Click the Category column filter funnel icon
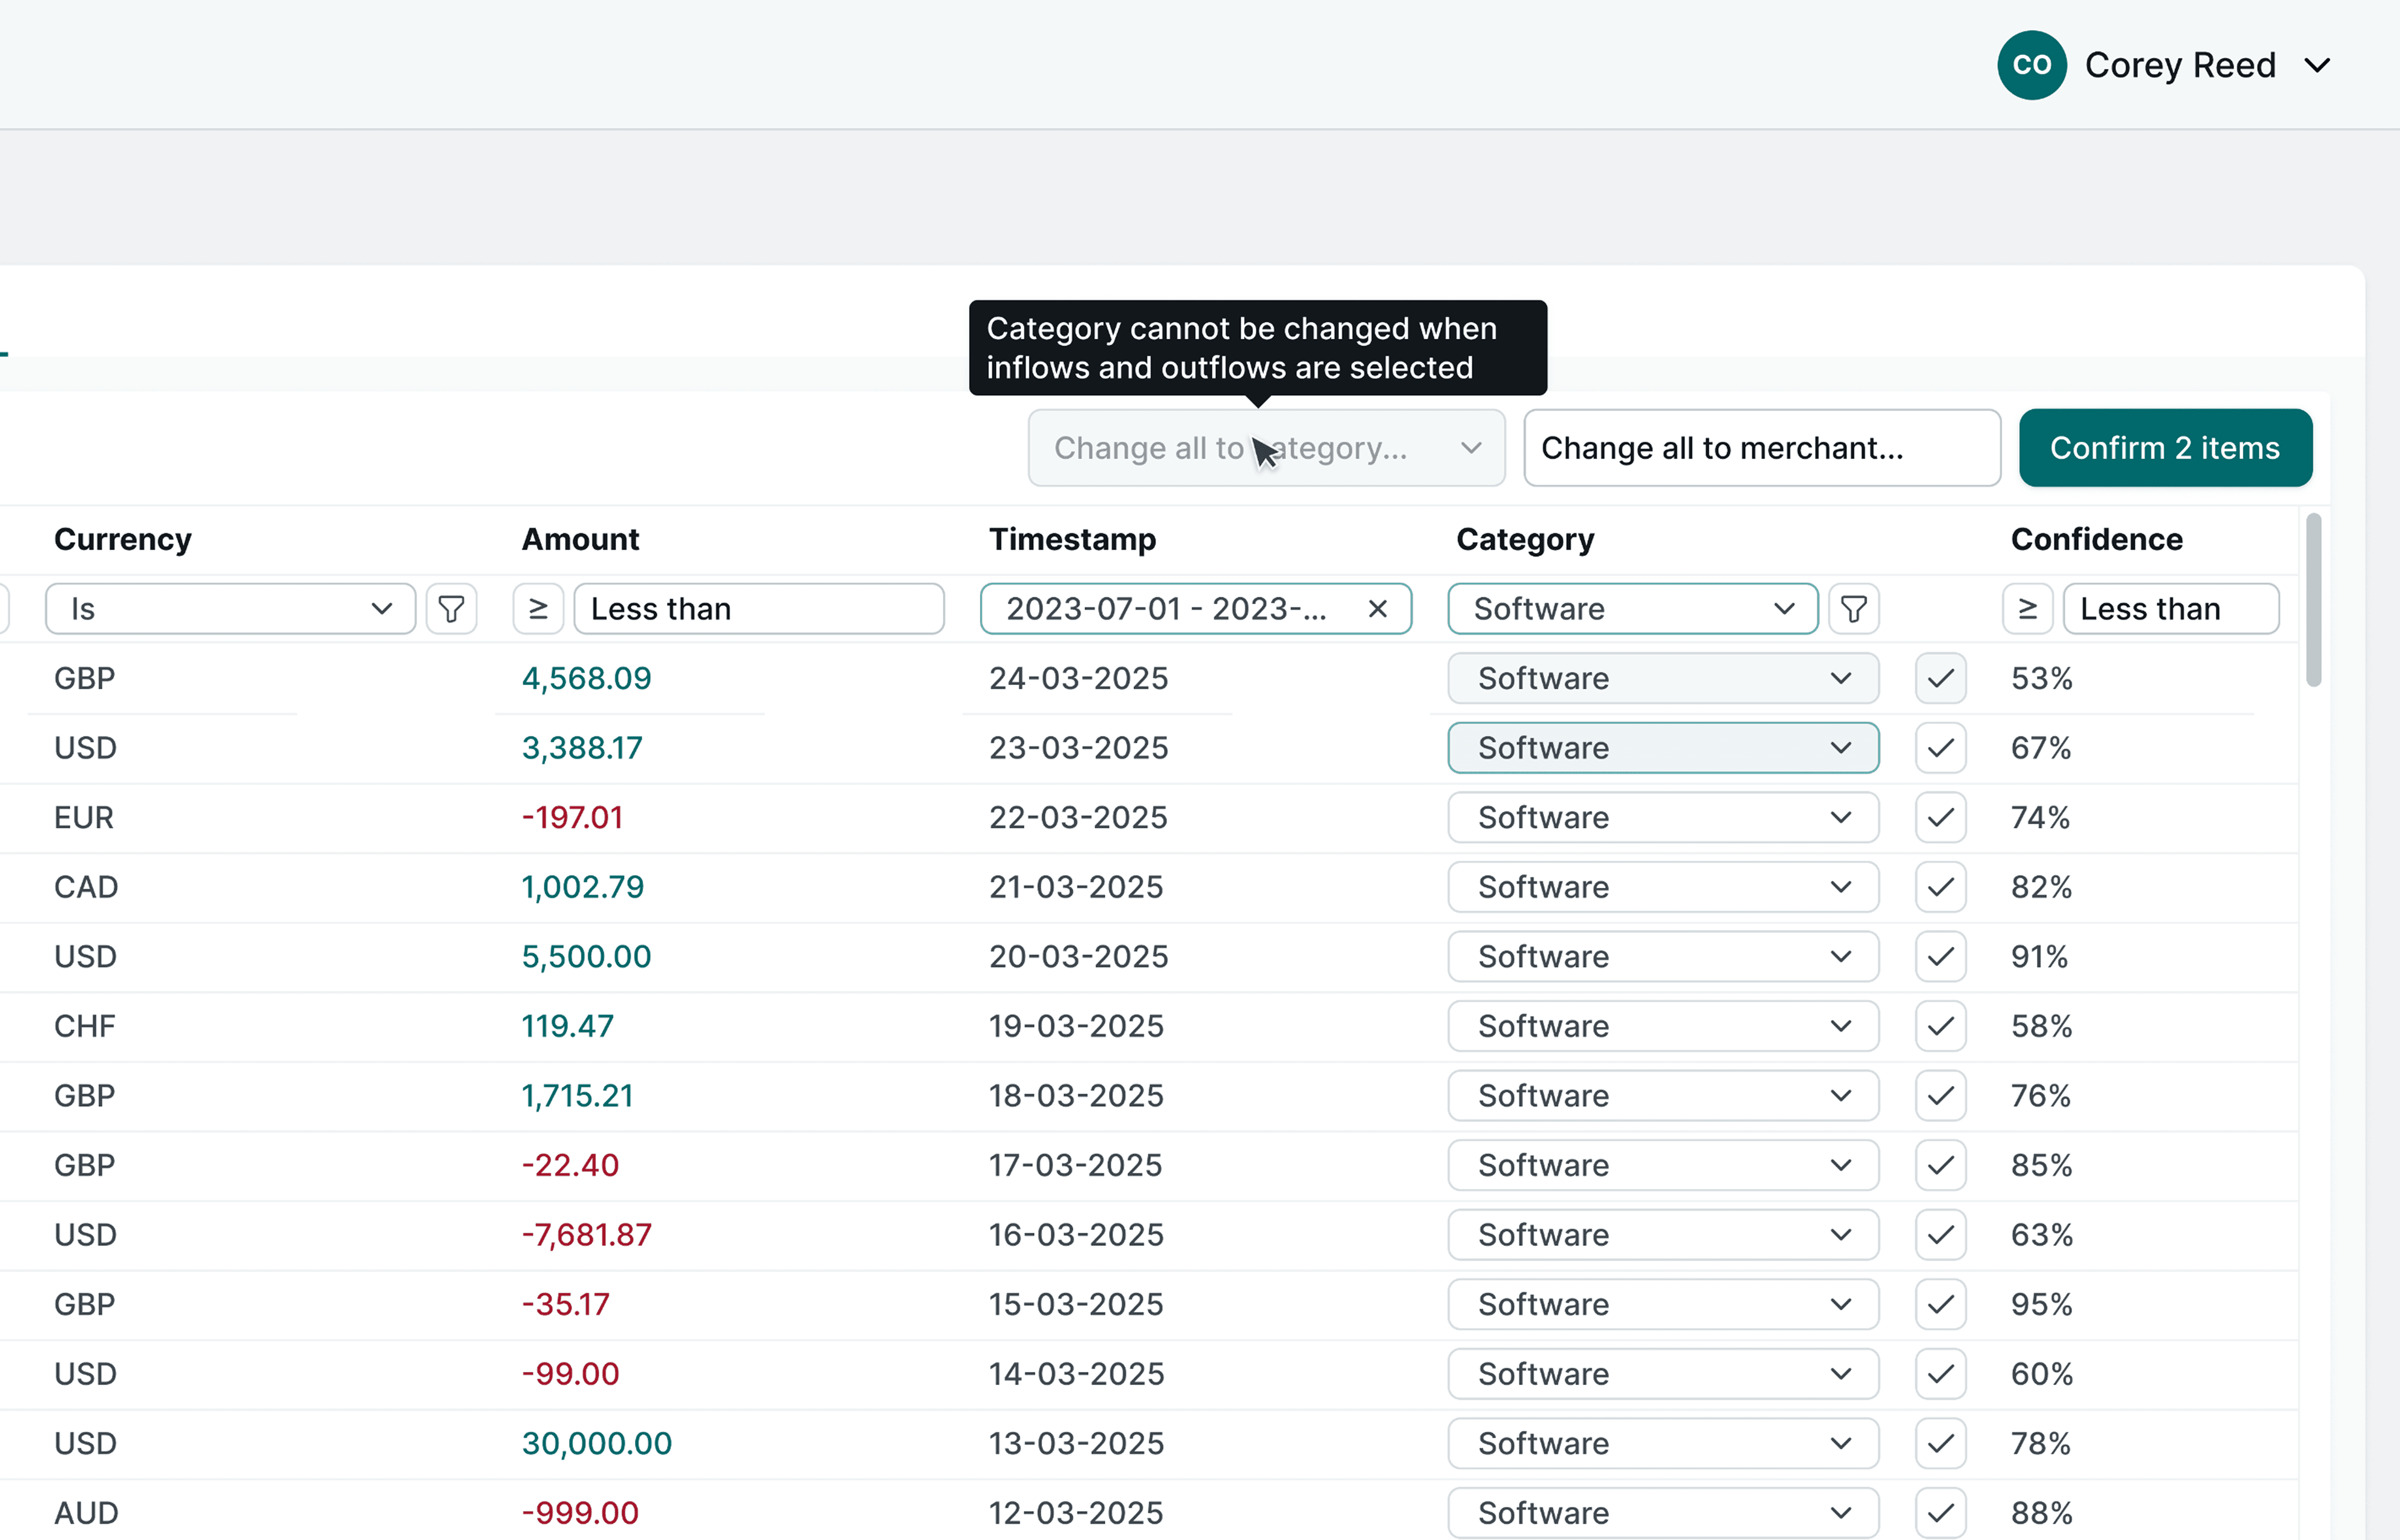2400x1540 pixels. click(1853, 609)
